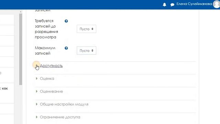Click the user avatar picture
220x124 pixels.
(217, 4)
